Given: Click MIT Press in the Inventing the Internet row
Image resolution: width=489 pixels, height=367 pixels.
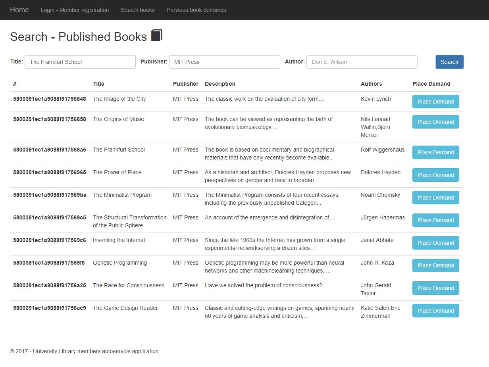Looking at the screenshot, I should (186, 240).
